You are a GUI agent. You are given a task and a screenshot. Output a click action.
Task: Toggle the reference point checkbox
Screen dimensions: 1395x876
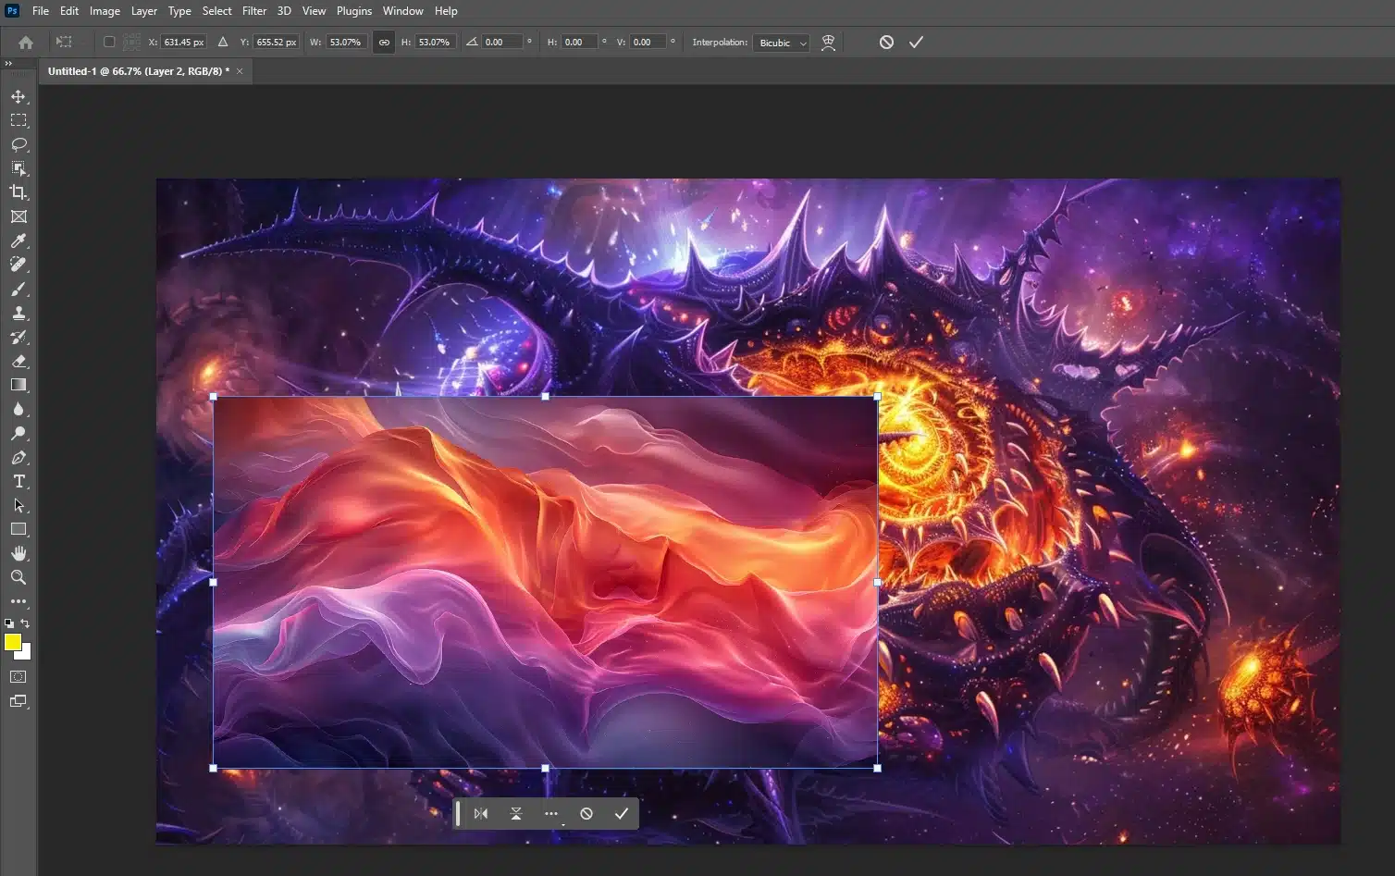click(x=109, y=42)
